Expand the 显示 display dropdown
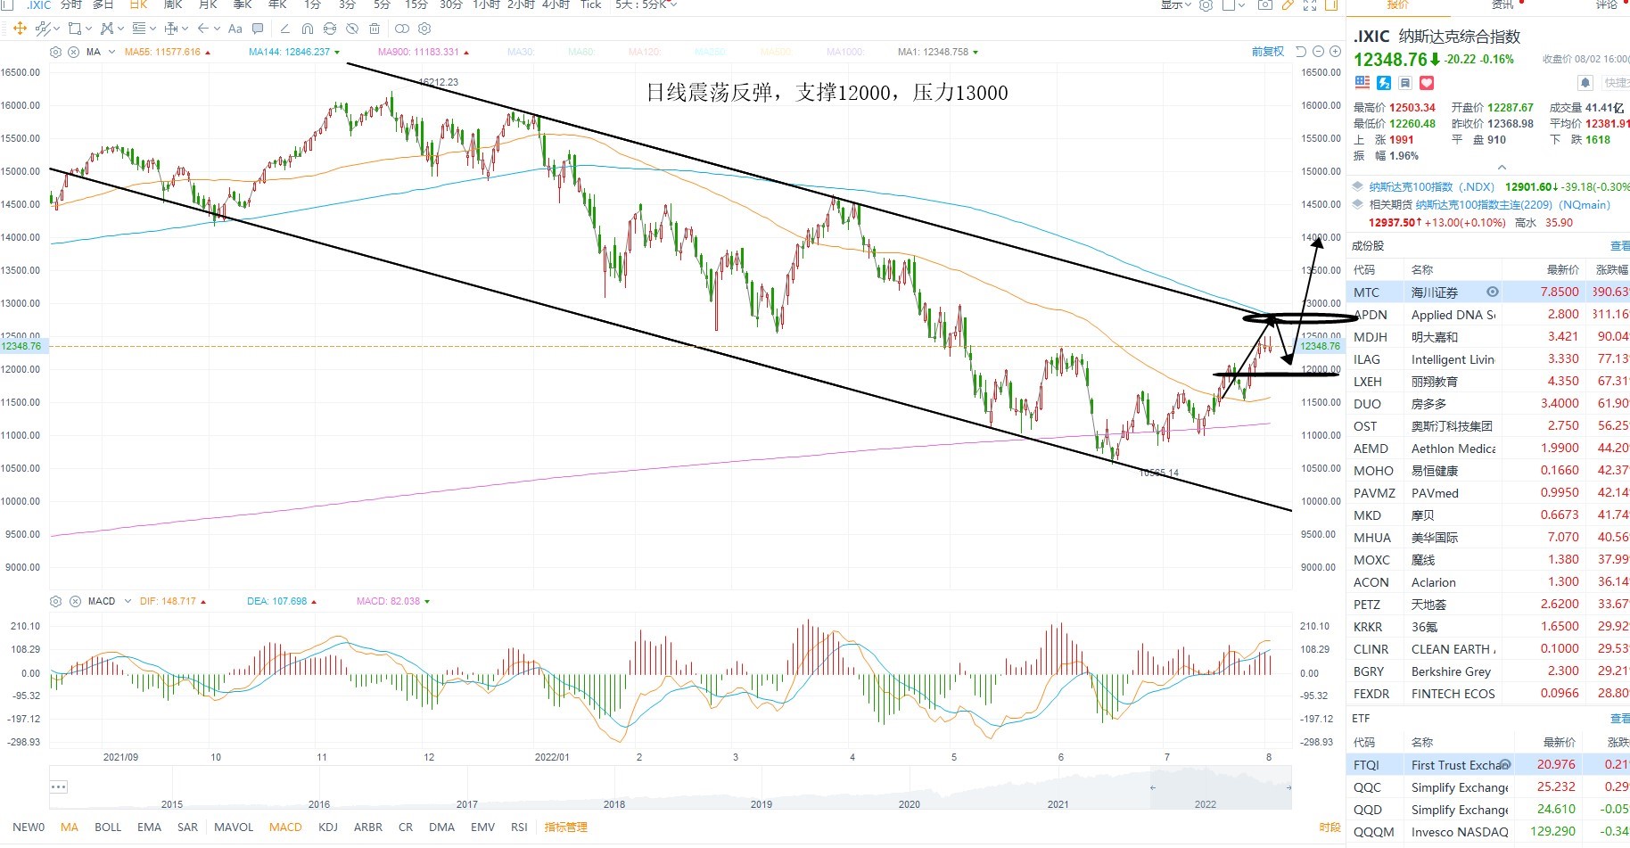This screenshot has width=1630, height=848. click(1176, 5)
